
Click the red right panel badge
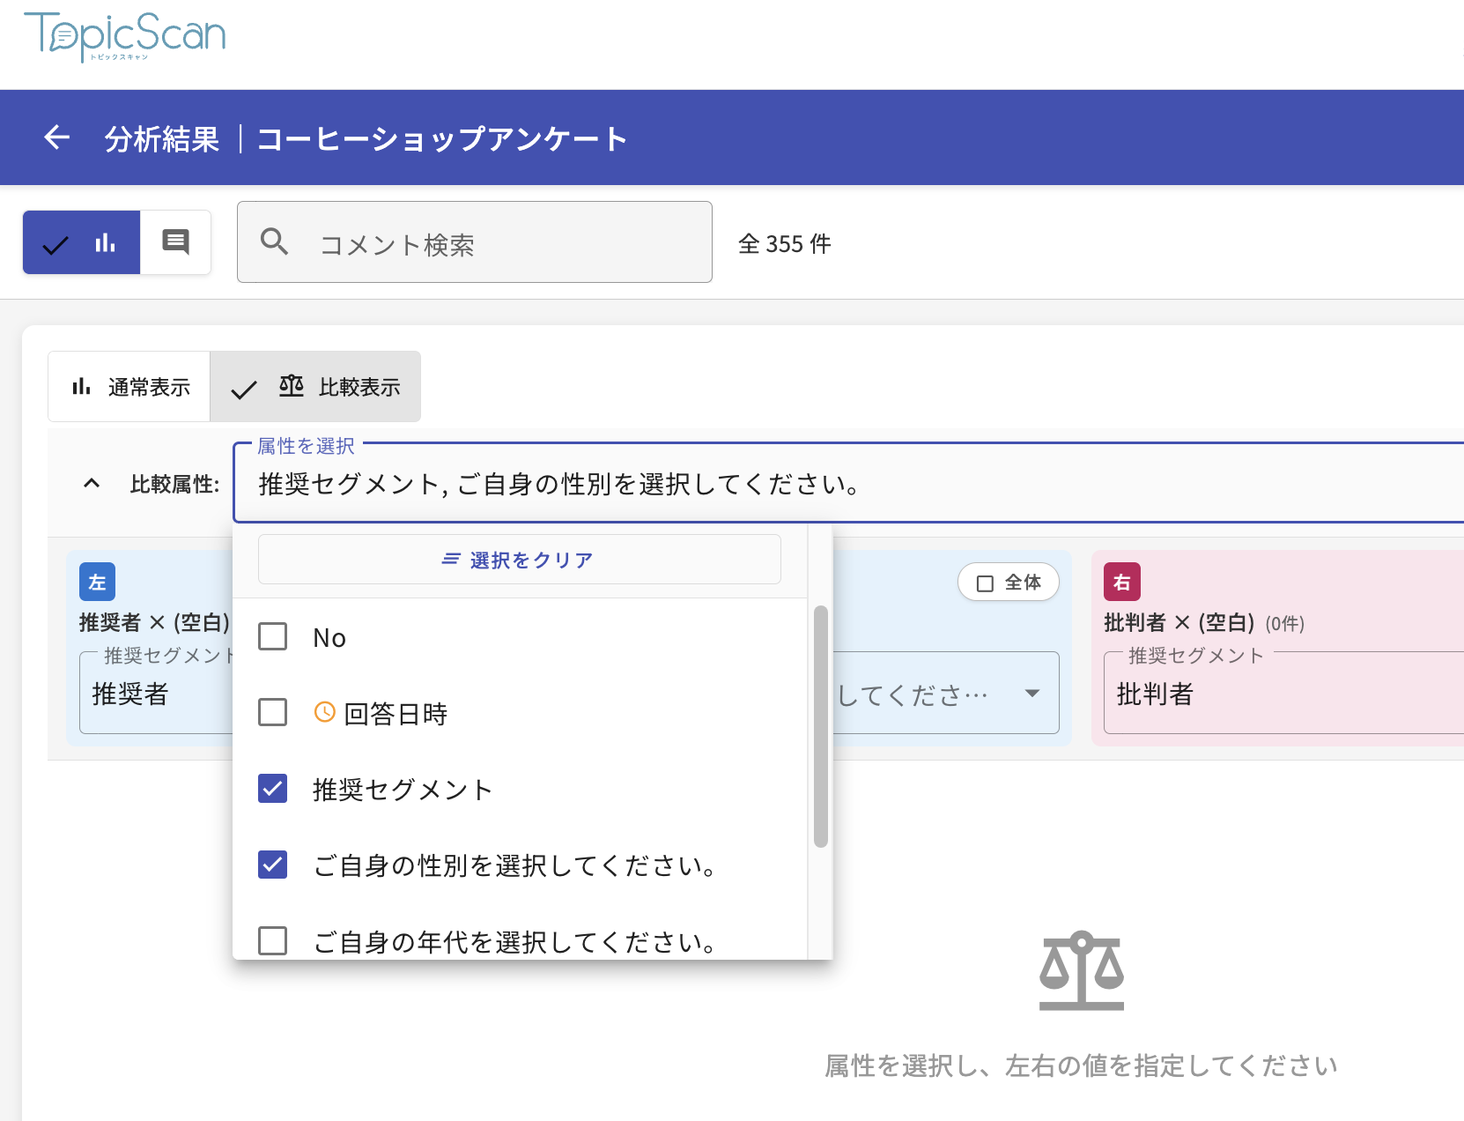click(x=1121, y=582)
